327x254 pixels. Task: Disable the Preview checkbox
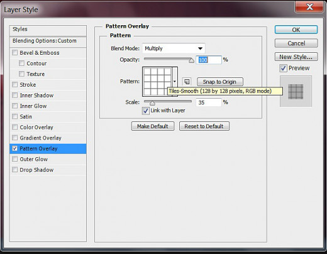click(x=283, y=68)
